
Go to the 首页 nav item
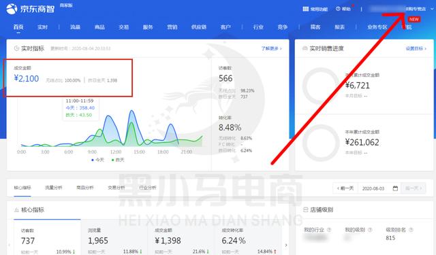[x=18, y=27]
